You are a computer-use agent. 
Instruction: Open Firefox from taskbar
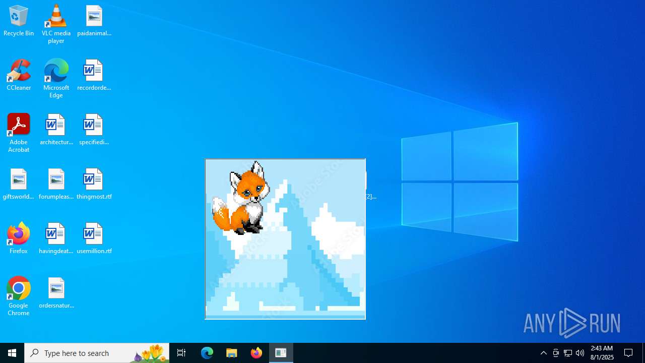pos(256,353)
